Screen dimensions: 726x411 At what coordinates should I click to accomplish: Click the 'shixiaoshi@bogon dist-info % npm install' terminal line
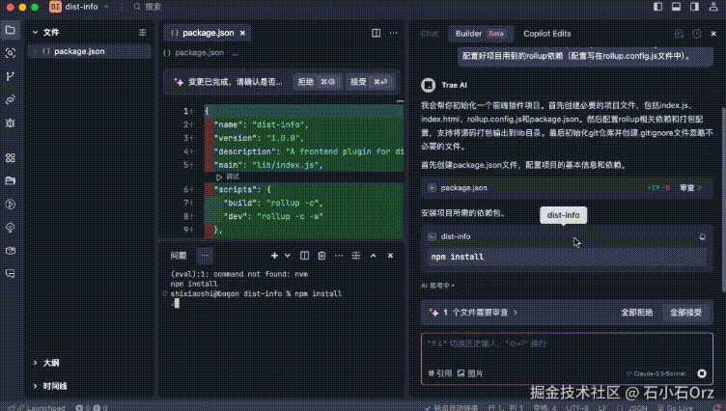pos(256,293)
